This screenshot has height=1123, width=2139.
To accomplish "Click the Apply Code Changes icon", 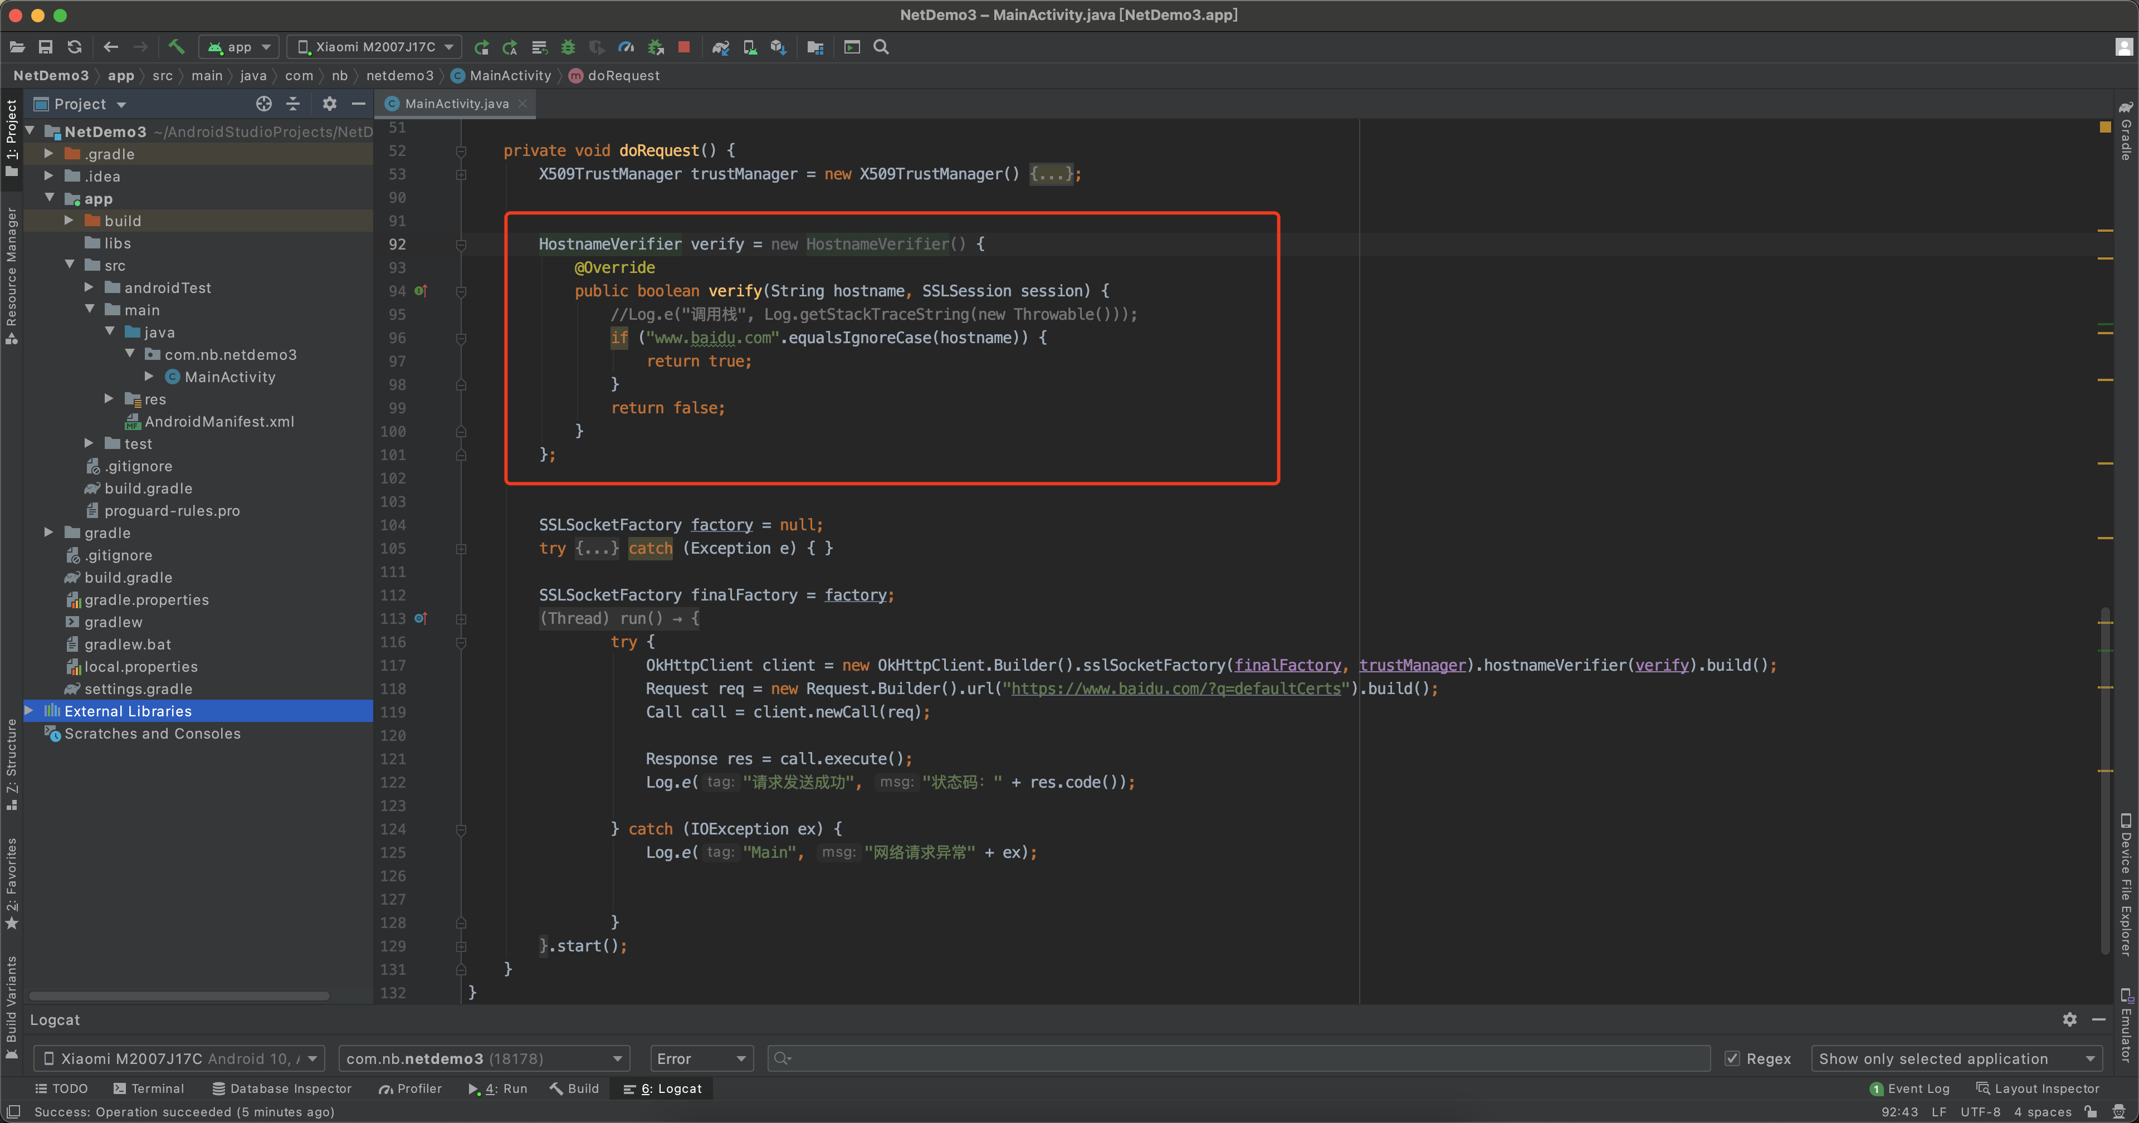I will point(539,47).
